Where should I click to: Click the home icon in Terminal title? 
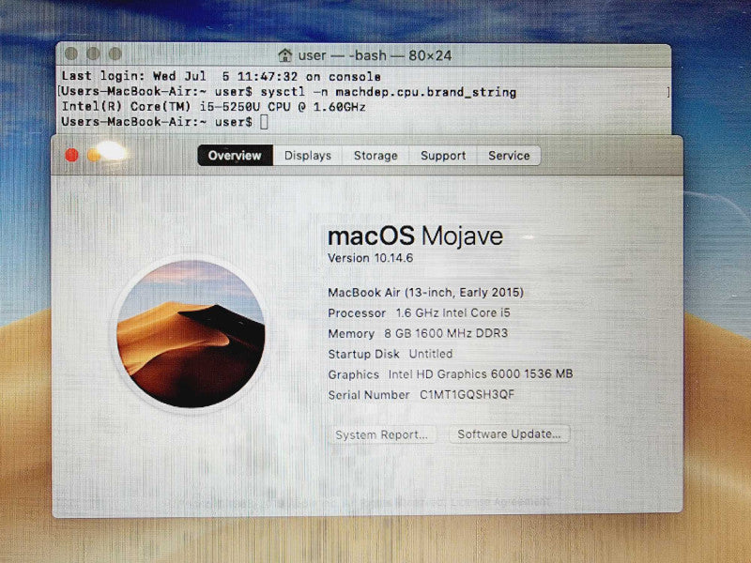coord(285,55)
